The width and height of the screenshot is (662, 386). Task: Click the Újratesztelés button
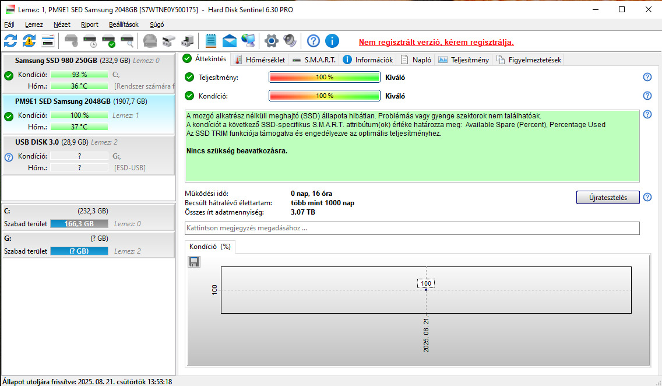point(608,197)
